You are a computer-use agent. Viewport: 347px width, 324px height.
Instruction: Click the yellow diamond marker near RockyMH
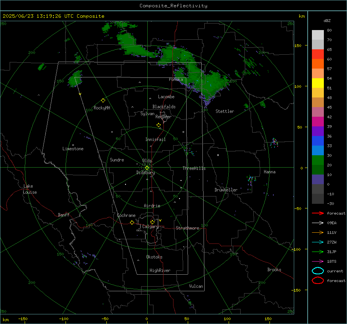click(103, 101)
